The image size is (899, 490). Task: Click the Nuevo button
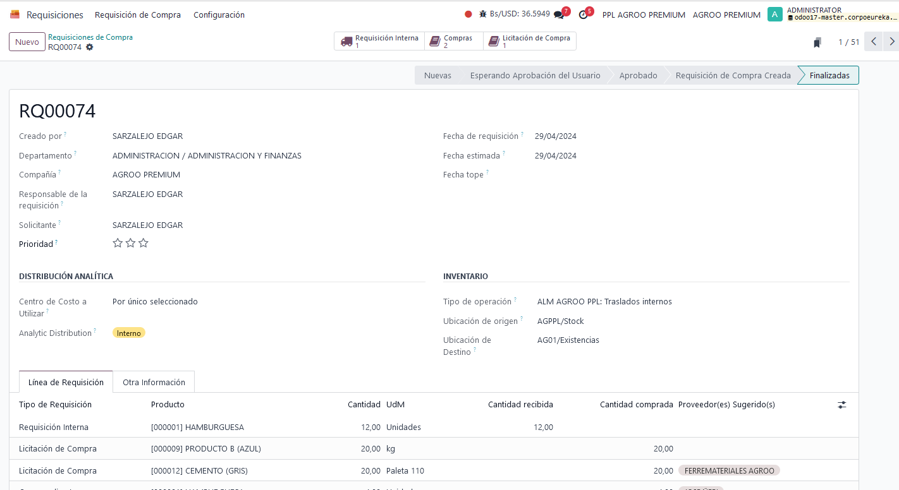coord(27,42)
